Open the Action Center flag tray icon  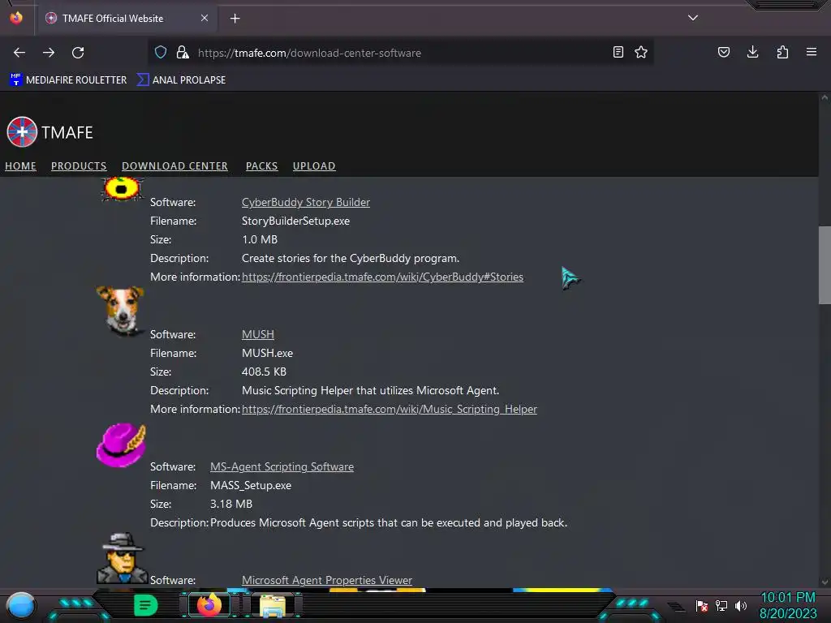coord(702,605)
